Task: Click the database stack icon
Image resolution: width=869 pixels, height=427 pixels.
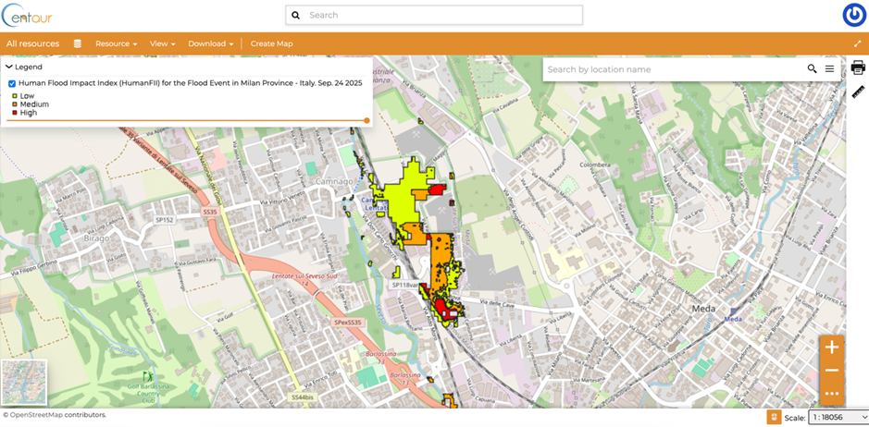Action: pyautogui.click(x=78, y=43)
